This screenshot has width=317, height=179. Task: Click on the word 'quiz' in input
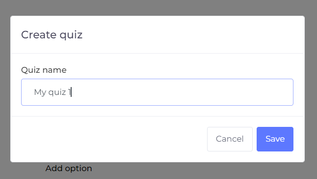point(57,92)
